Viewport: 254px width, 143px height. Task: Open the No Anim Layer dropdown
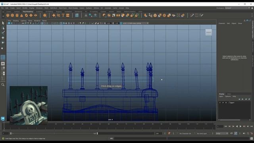pos(202,133)
